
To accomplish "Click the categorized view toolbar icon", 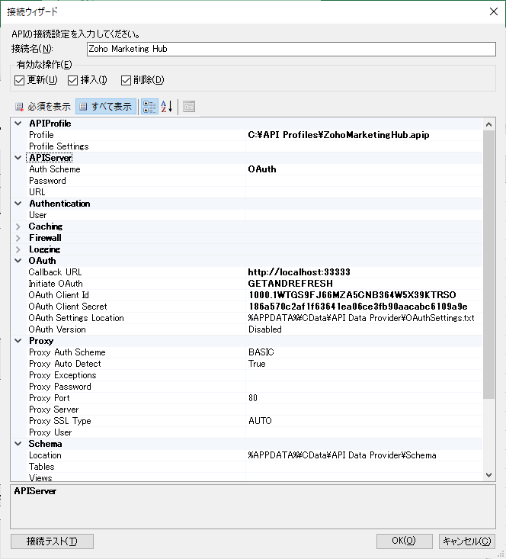I will tap(149, 107).
